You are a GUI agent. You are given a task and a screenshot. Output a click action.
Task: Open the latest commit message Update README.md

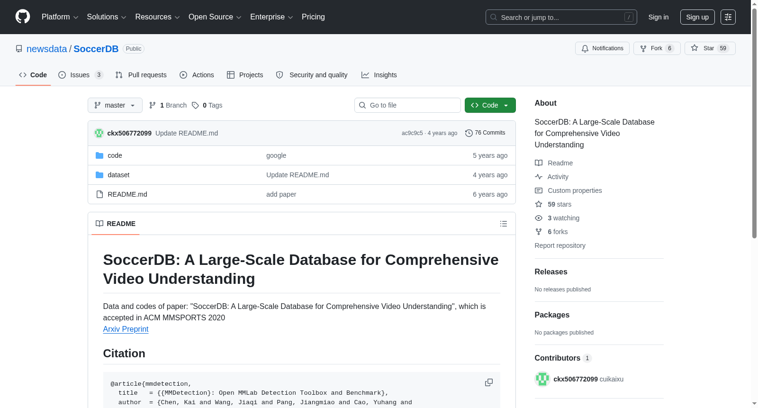coord(187,133)
